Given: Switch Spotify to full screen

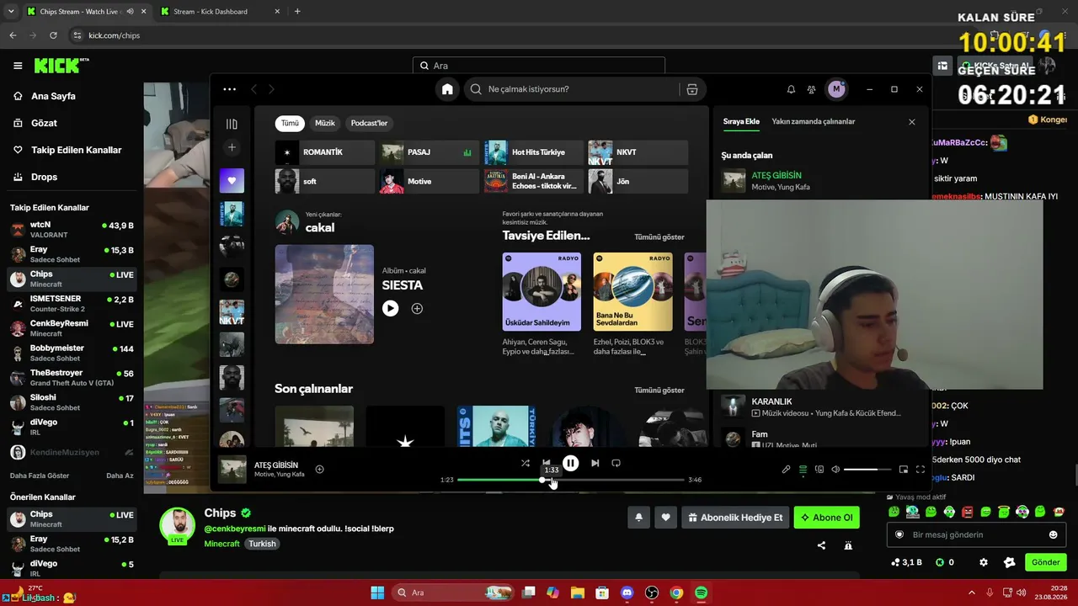Looking at the screenshot, I should (920, 470).
